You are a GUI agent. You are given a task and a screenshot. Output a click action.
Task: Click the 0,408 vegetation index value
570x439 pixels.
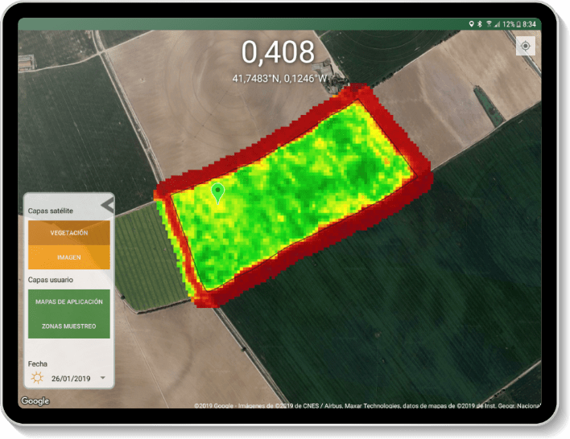coord(279,52)
